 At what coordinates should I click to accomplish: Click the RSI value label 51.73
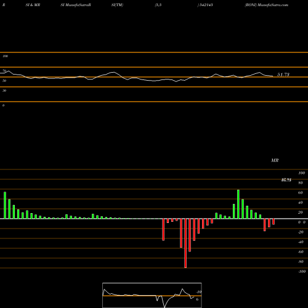click(x=283, y=75)
